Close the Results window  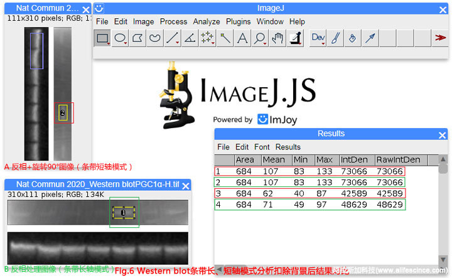(x=442, y=134)
